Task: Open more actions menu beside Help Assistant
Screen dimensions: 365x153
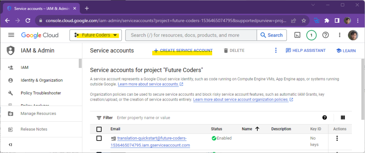Action: [276, 51]
